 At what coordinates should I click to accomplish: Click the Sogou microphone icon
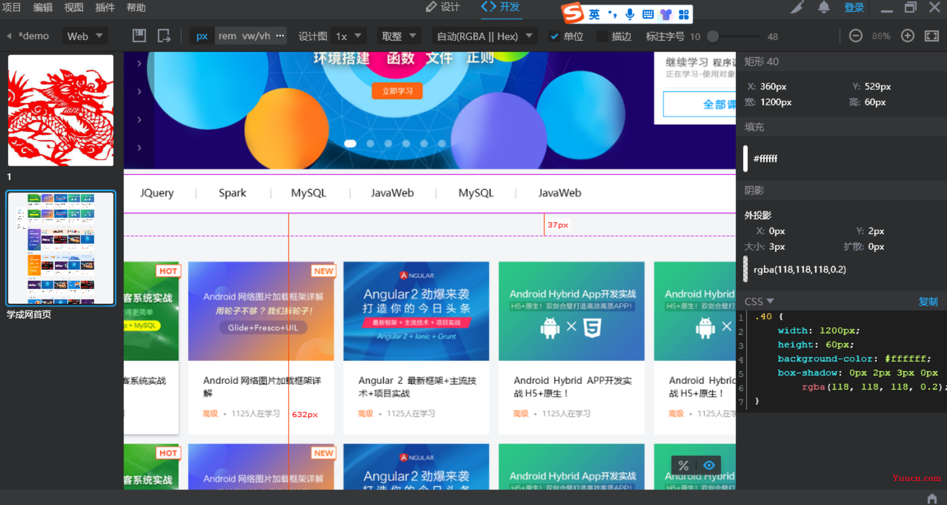coord(630,14)
